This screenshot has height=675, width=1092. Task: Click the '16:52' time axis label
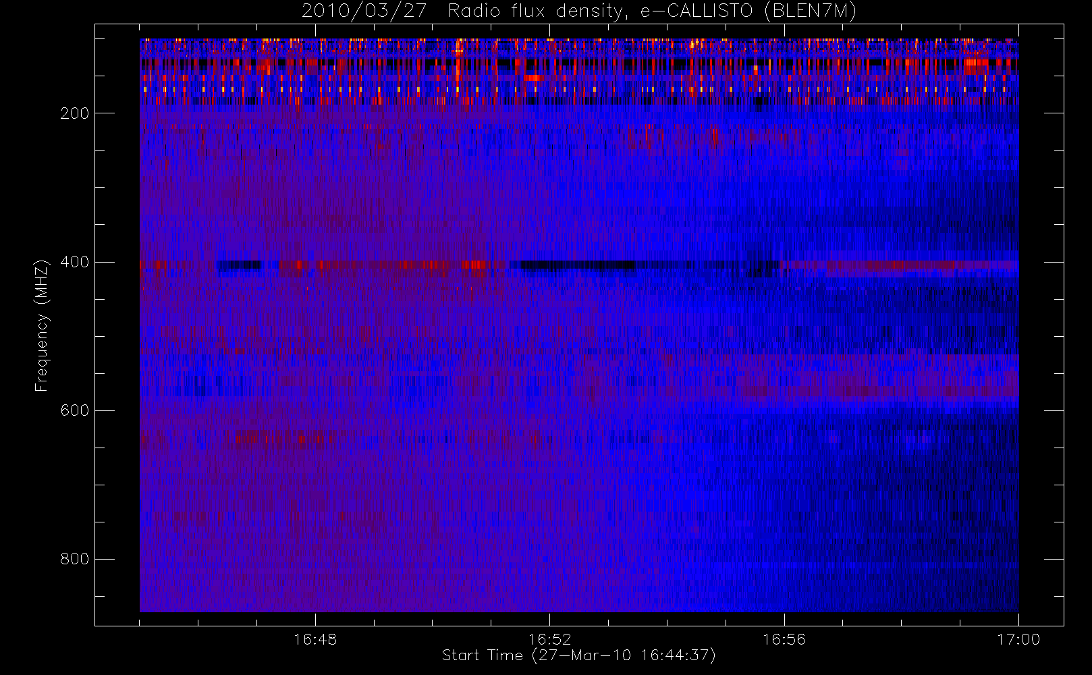[549, 639]
